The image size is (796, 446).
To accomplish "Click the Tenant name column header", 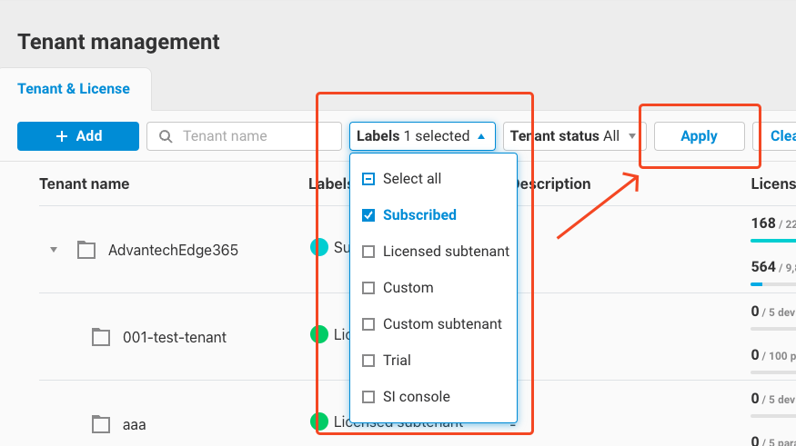I will pos(85,183).
